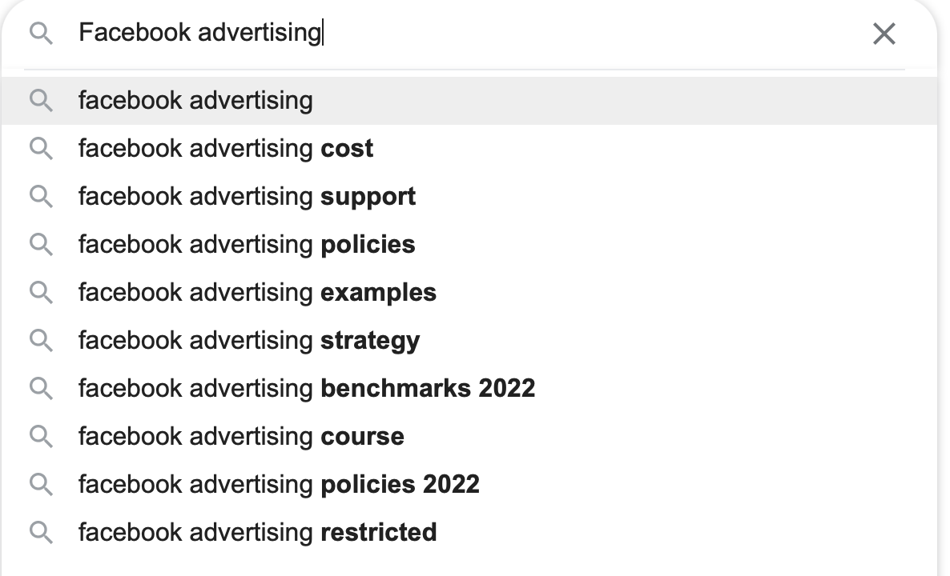Open the "facebook advertising examples" suggestion
Screen dimensions: 950x576
pos(257,293)
